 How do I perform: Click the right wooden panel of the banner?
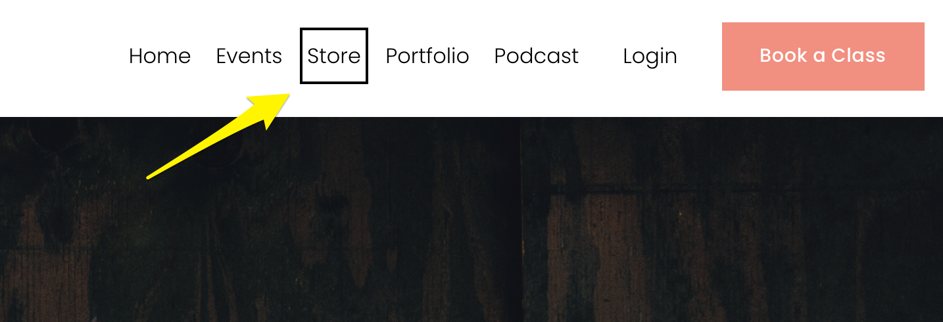[x=733, y=219]
